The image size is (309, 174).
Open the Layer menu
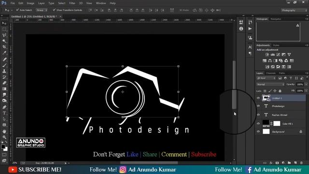42,3
